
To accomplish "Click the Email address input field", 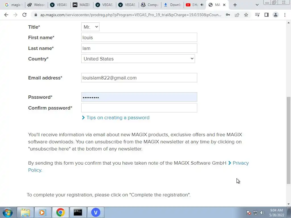I will [139, 78].
